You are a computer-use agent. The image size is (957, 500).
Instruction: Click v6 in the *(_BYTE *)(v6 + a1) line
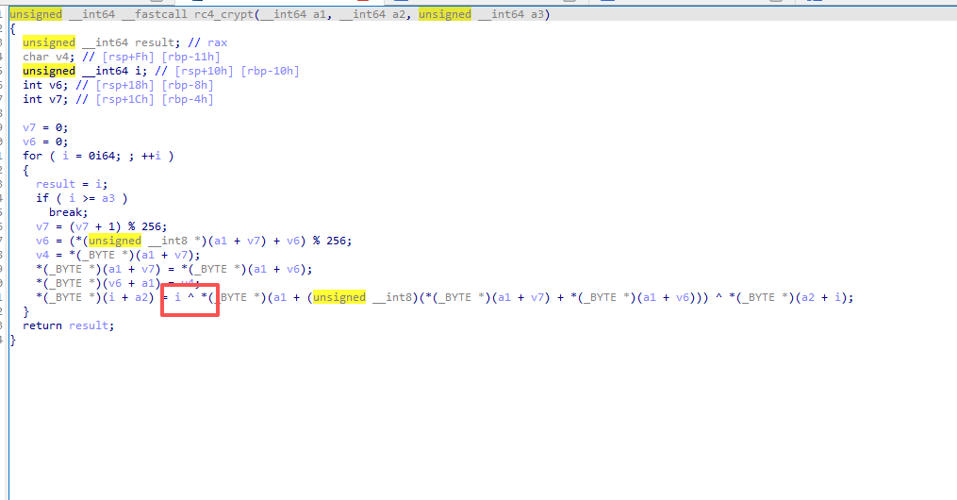pos(115,283)
